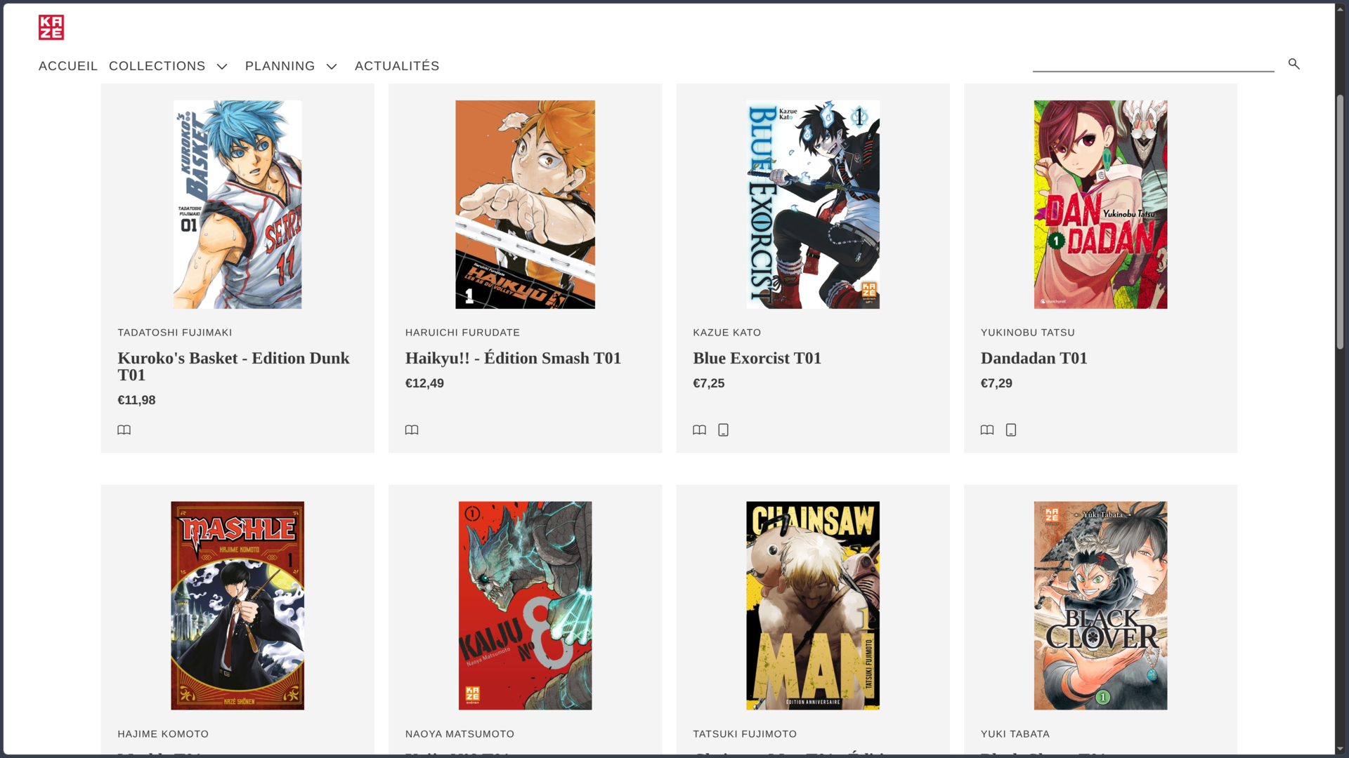Click author name Tatsuki Fujimoto
The image size is (1349, 758).
(745, 734)
